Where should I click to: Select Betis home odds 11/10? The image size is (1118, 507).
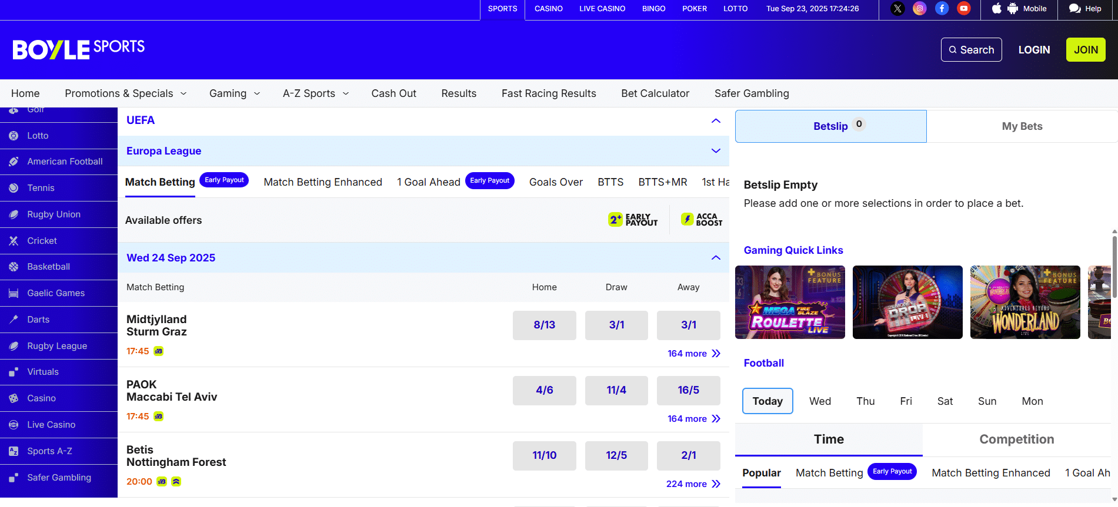(x=545, y=455)
